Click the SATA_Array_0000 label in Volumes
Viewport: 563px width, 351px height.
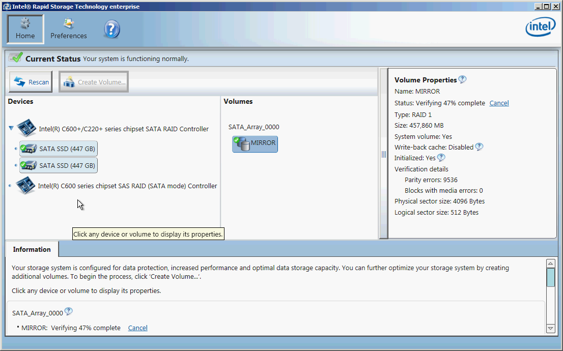coord(254,127)
